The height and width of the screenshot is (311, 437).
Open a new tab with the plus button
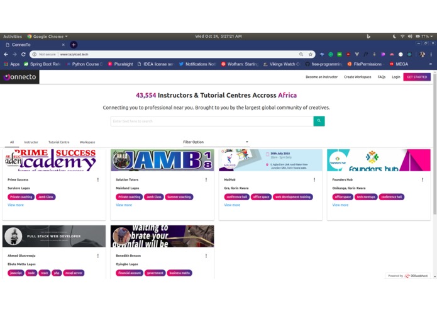click(74, 45)
